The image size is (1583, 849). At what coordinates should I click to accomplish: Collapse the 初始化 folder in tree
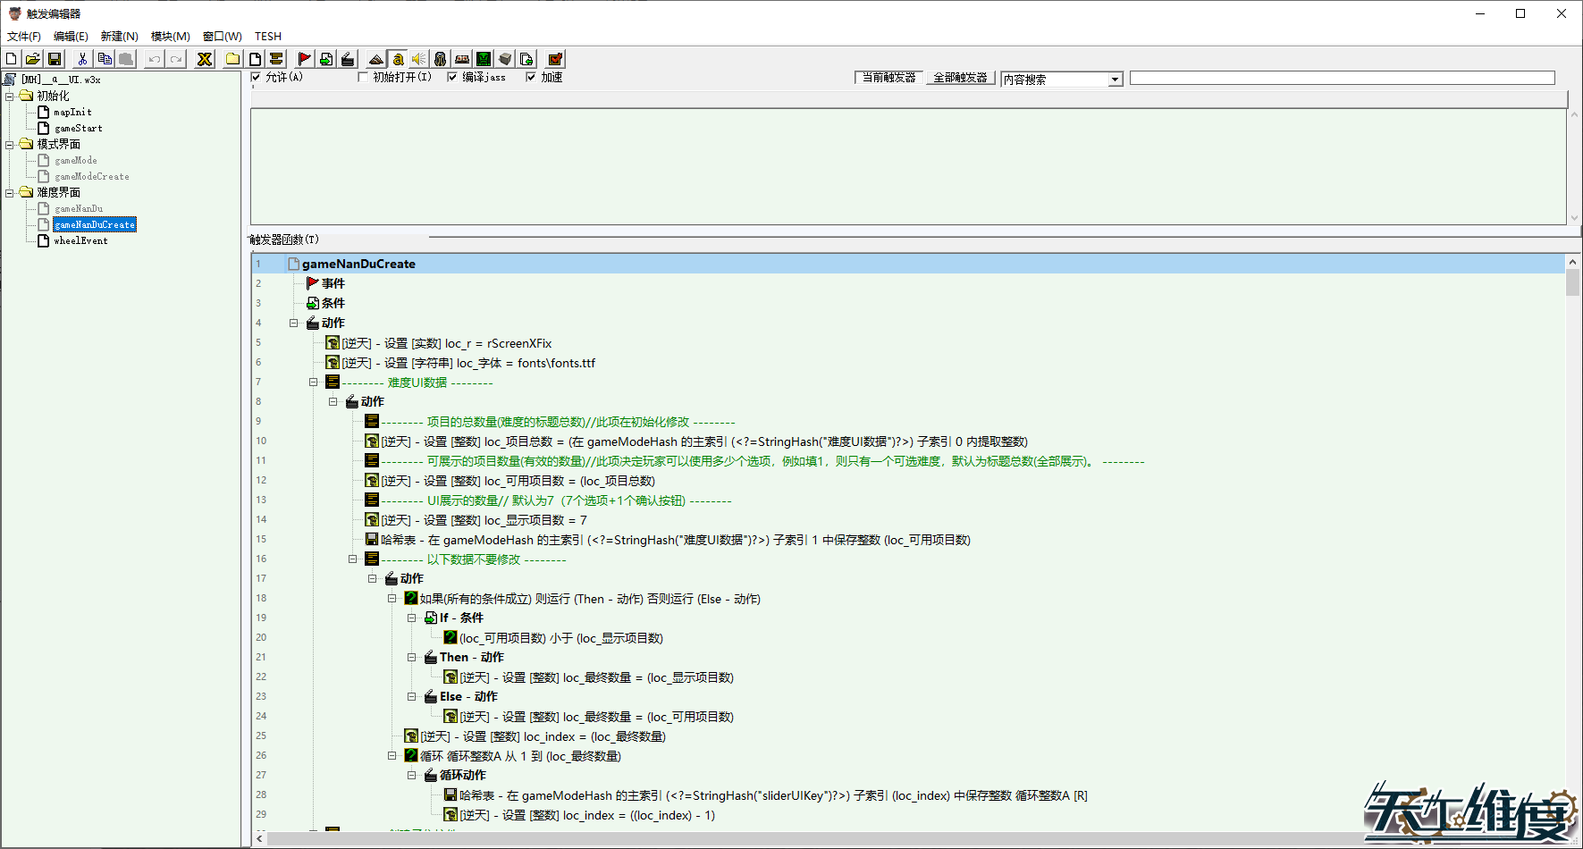pos(10,96)
